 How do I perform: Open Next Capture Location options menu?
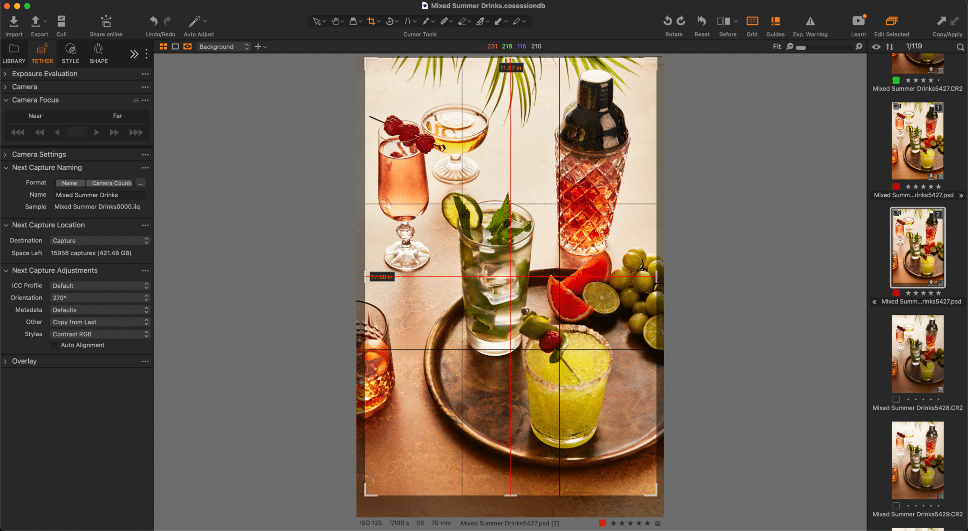tap(145, 225)
